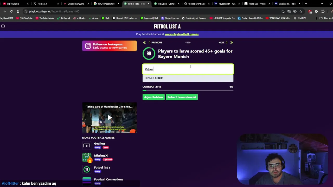Open Posta - Kaan GÜLSO bookmark
Viewport: 333px width, 187px height.
(250, 18)
